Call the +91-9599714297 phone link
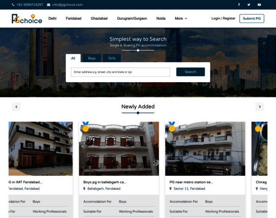Screen dimensions: 276x218 (x=30, y=5)
